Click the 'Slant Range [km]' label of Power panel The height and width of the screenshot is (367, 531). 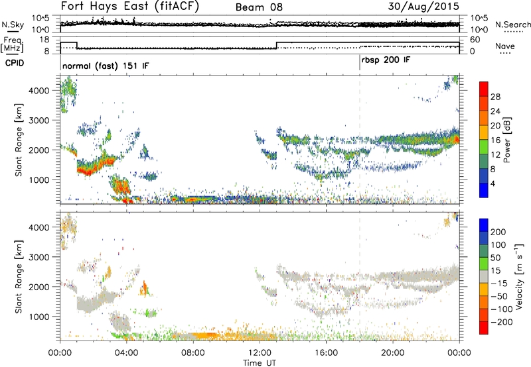coord(19,140)
